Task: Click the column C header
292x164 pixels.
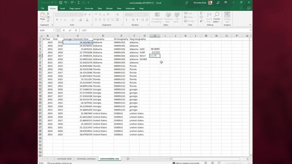Action: tap(78, 36)
